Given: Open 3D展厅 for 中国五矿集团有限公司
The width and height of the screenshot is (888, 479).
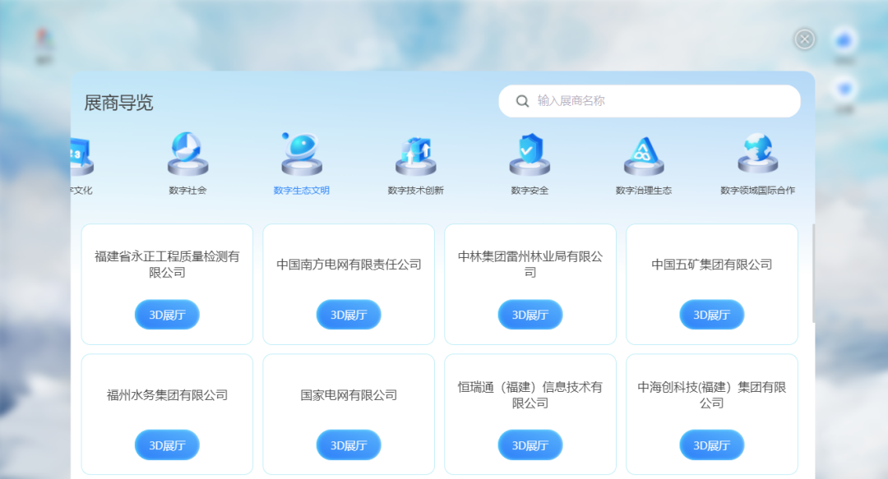Looking at the screenshot, I should pos(711,314).
